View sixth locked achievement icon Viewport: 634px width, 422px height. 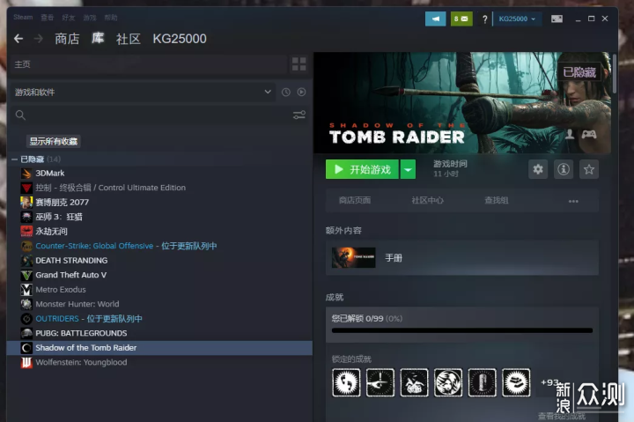[x=516, y=382]
